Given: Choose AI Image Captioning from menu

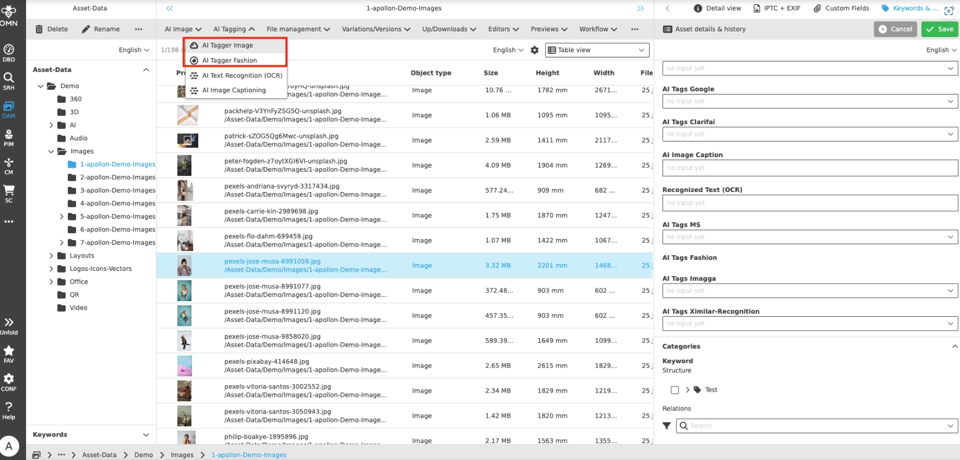Looking at the screenshot, I should [234, 90].
